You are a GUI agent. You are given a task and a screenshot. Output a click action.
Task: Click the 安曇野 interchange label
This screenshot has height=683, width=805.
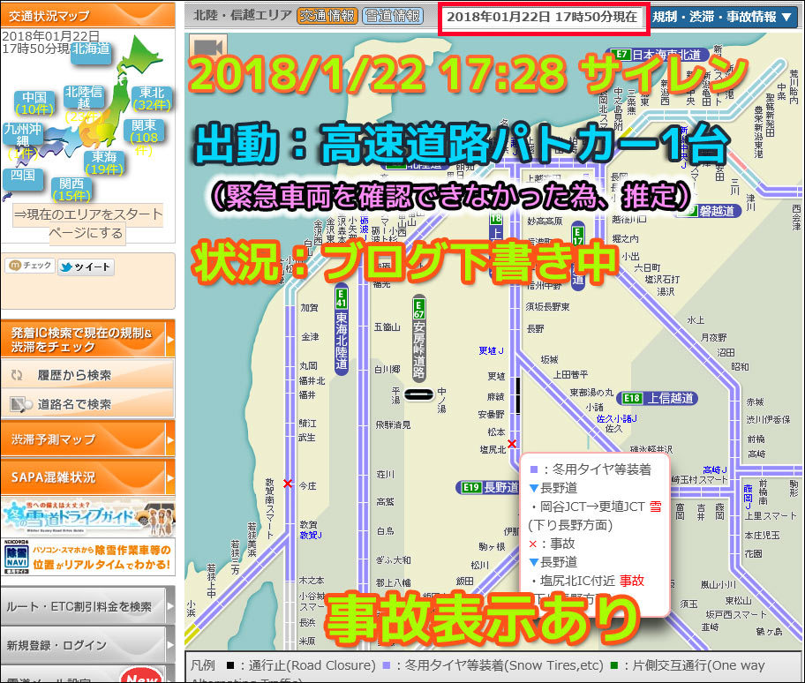pyautogui.click(x=492, y=415)
